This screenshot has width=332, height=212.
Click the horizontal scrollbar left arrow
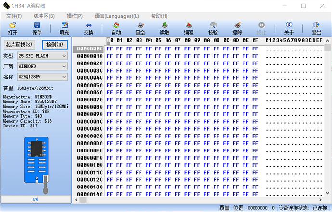(76, 200)
